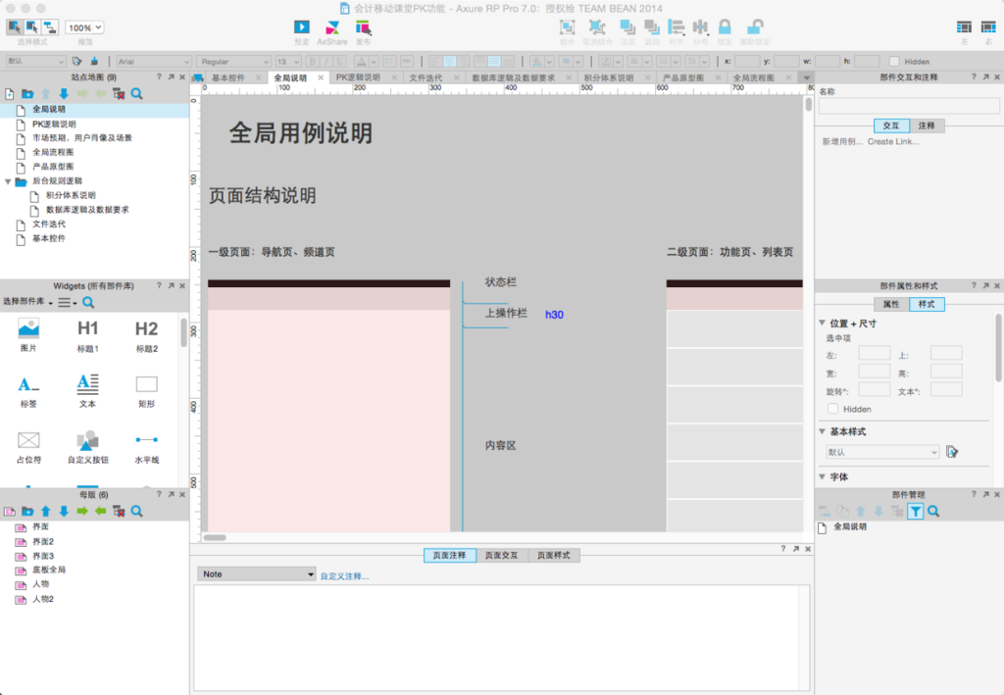Open AxShare from the toolbar

[x=332, y=27]
